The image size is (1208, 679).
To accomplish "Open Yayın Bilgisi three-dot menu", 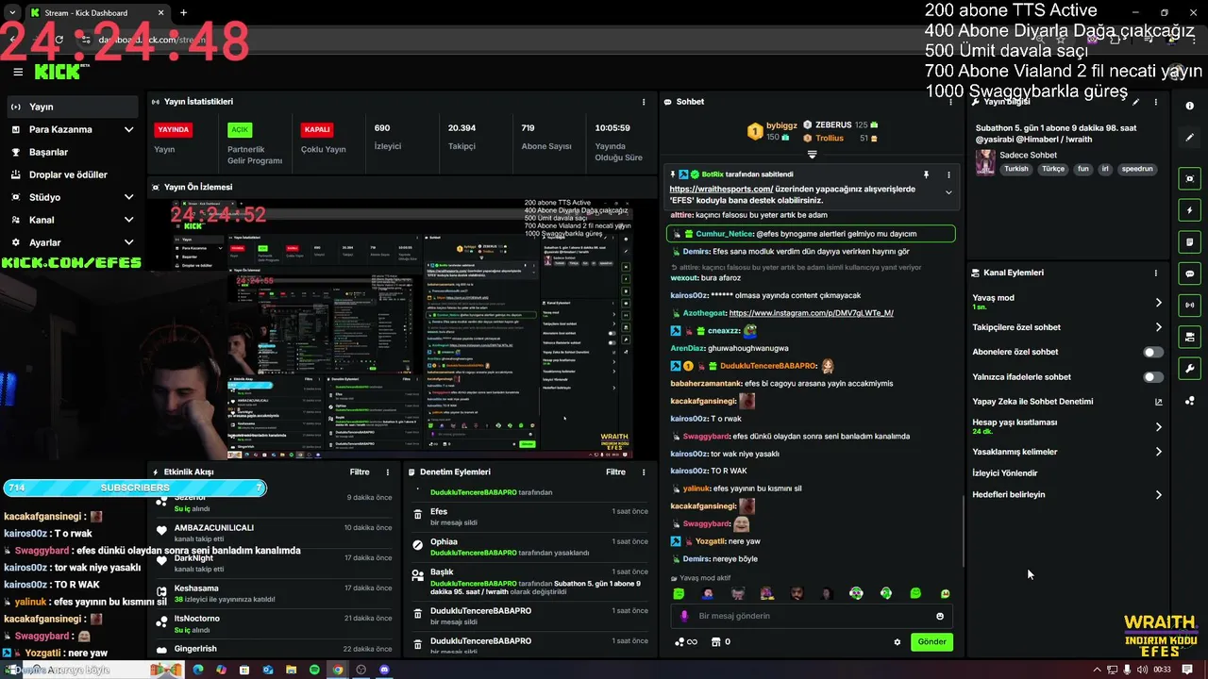I will pos(1156,102).
